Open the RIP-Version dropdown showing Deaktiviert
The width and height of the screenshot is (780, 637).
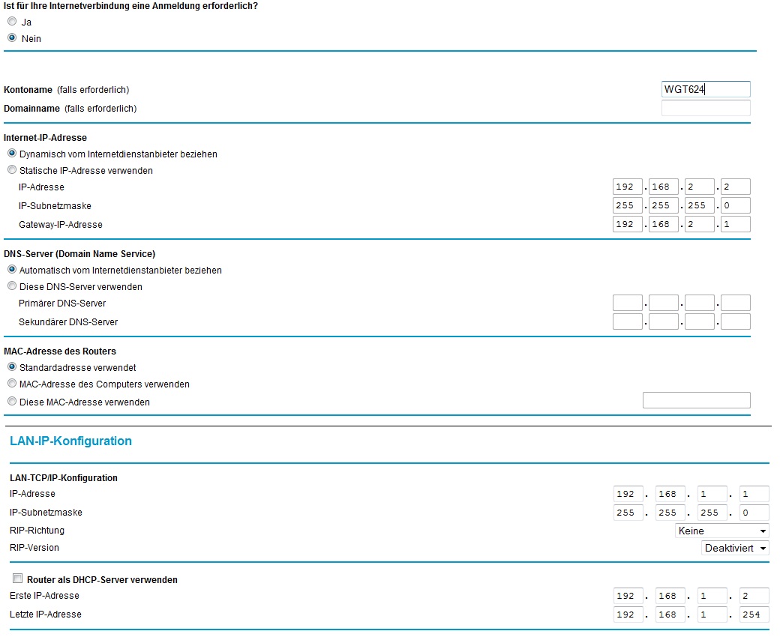(735, 548)
